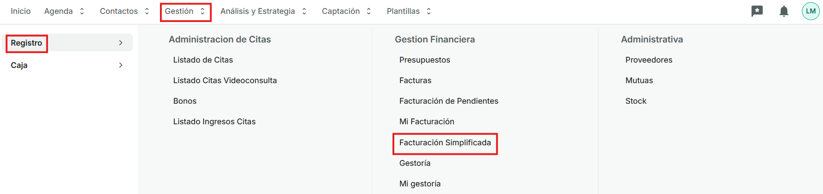The height and width of the screenshot is (194, 823).
Task: Select Facturación Simplificada link
Action: pyautogui.click(x=445, y=143)
